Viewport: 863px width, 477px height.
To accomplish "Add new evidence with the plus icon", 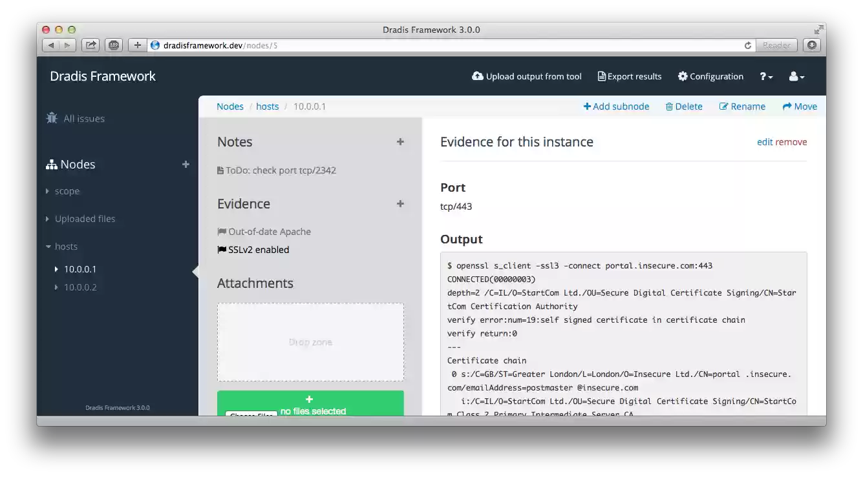I will tap(400, 204).
